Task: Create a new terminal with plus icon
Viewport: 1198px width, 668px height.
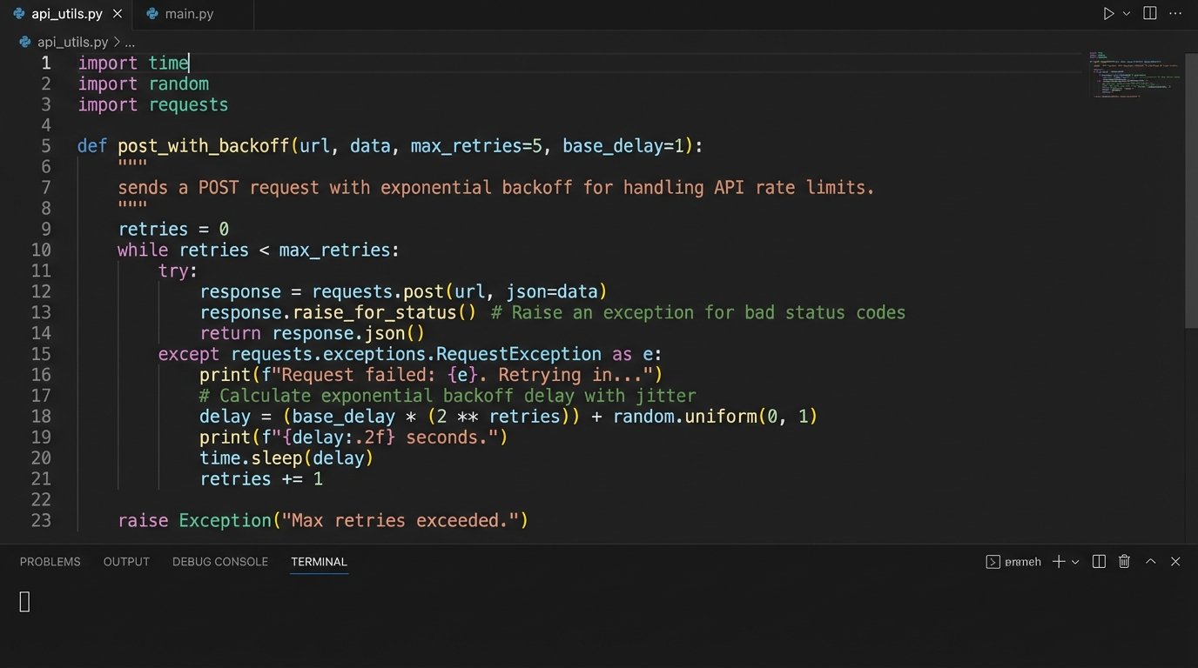Action: [1059, 562]
